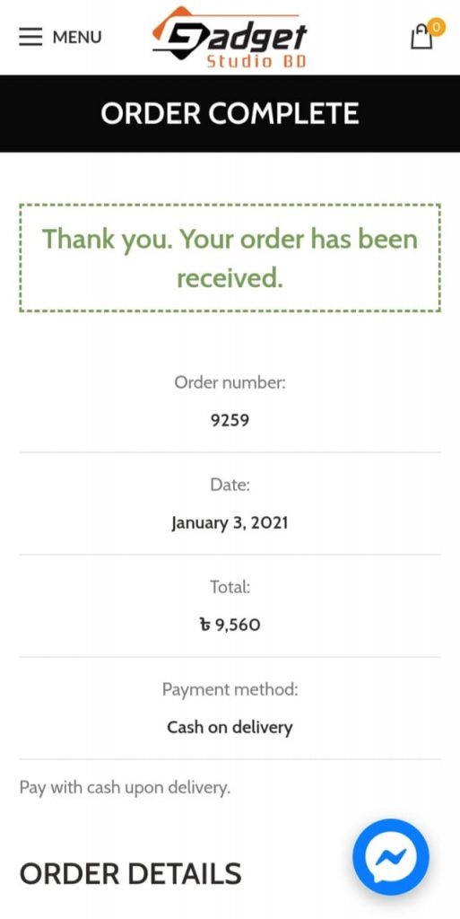This screenshot has width=460, height=919.
Task: Open the Messenger chat bubble
Action: click(390, 856)
